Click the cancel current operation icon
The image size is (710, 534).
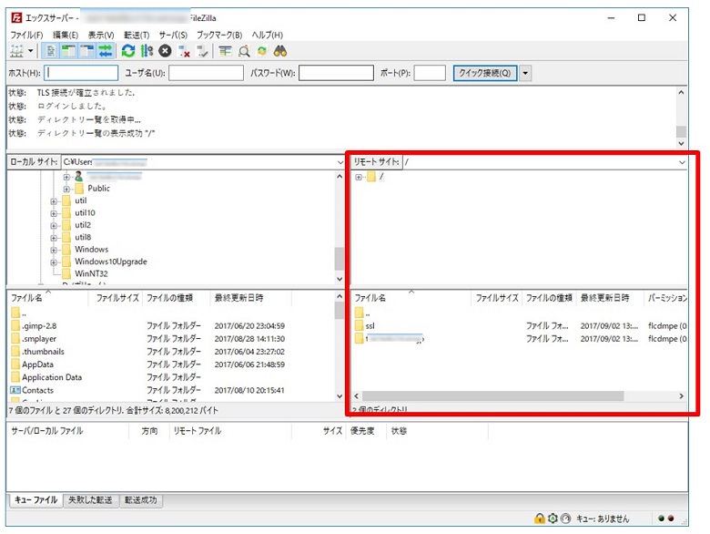pos(165,52)
